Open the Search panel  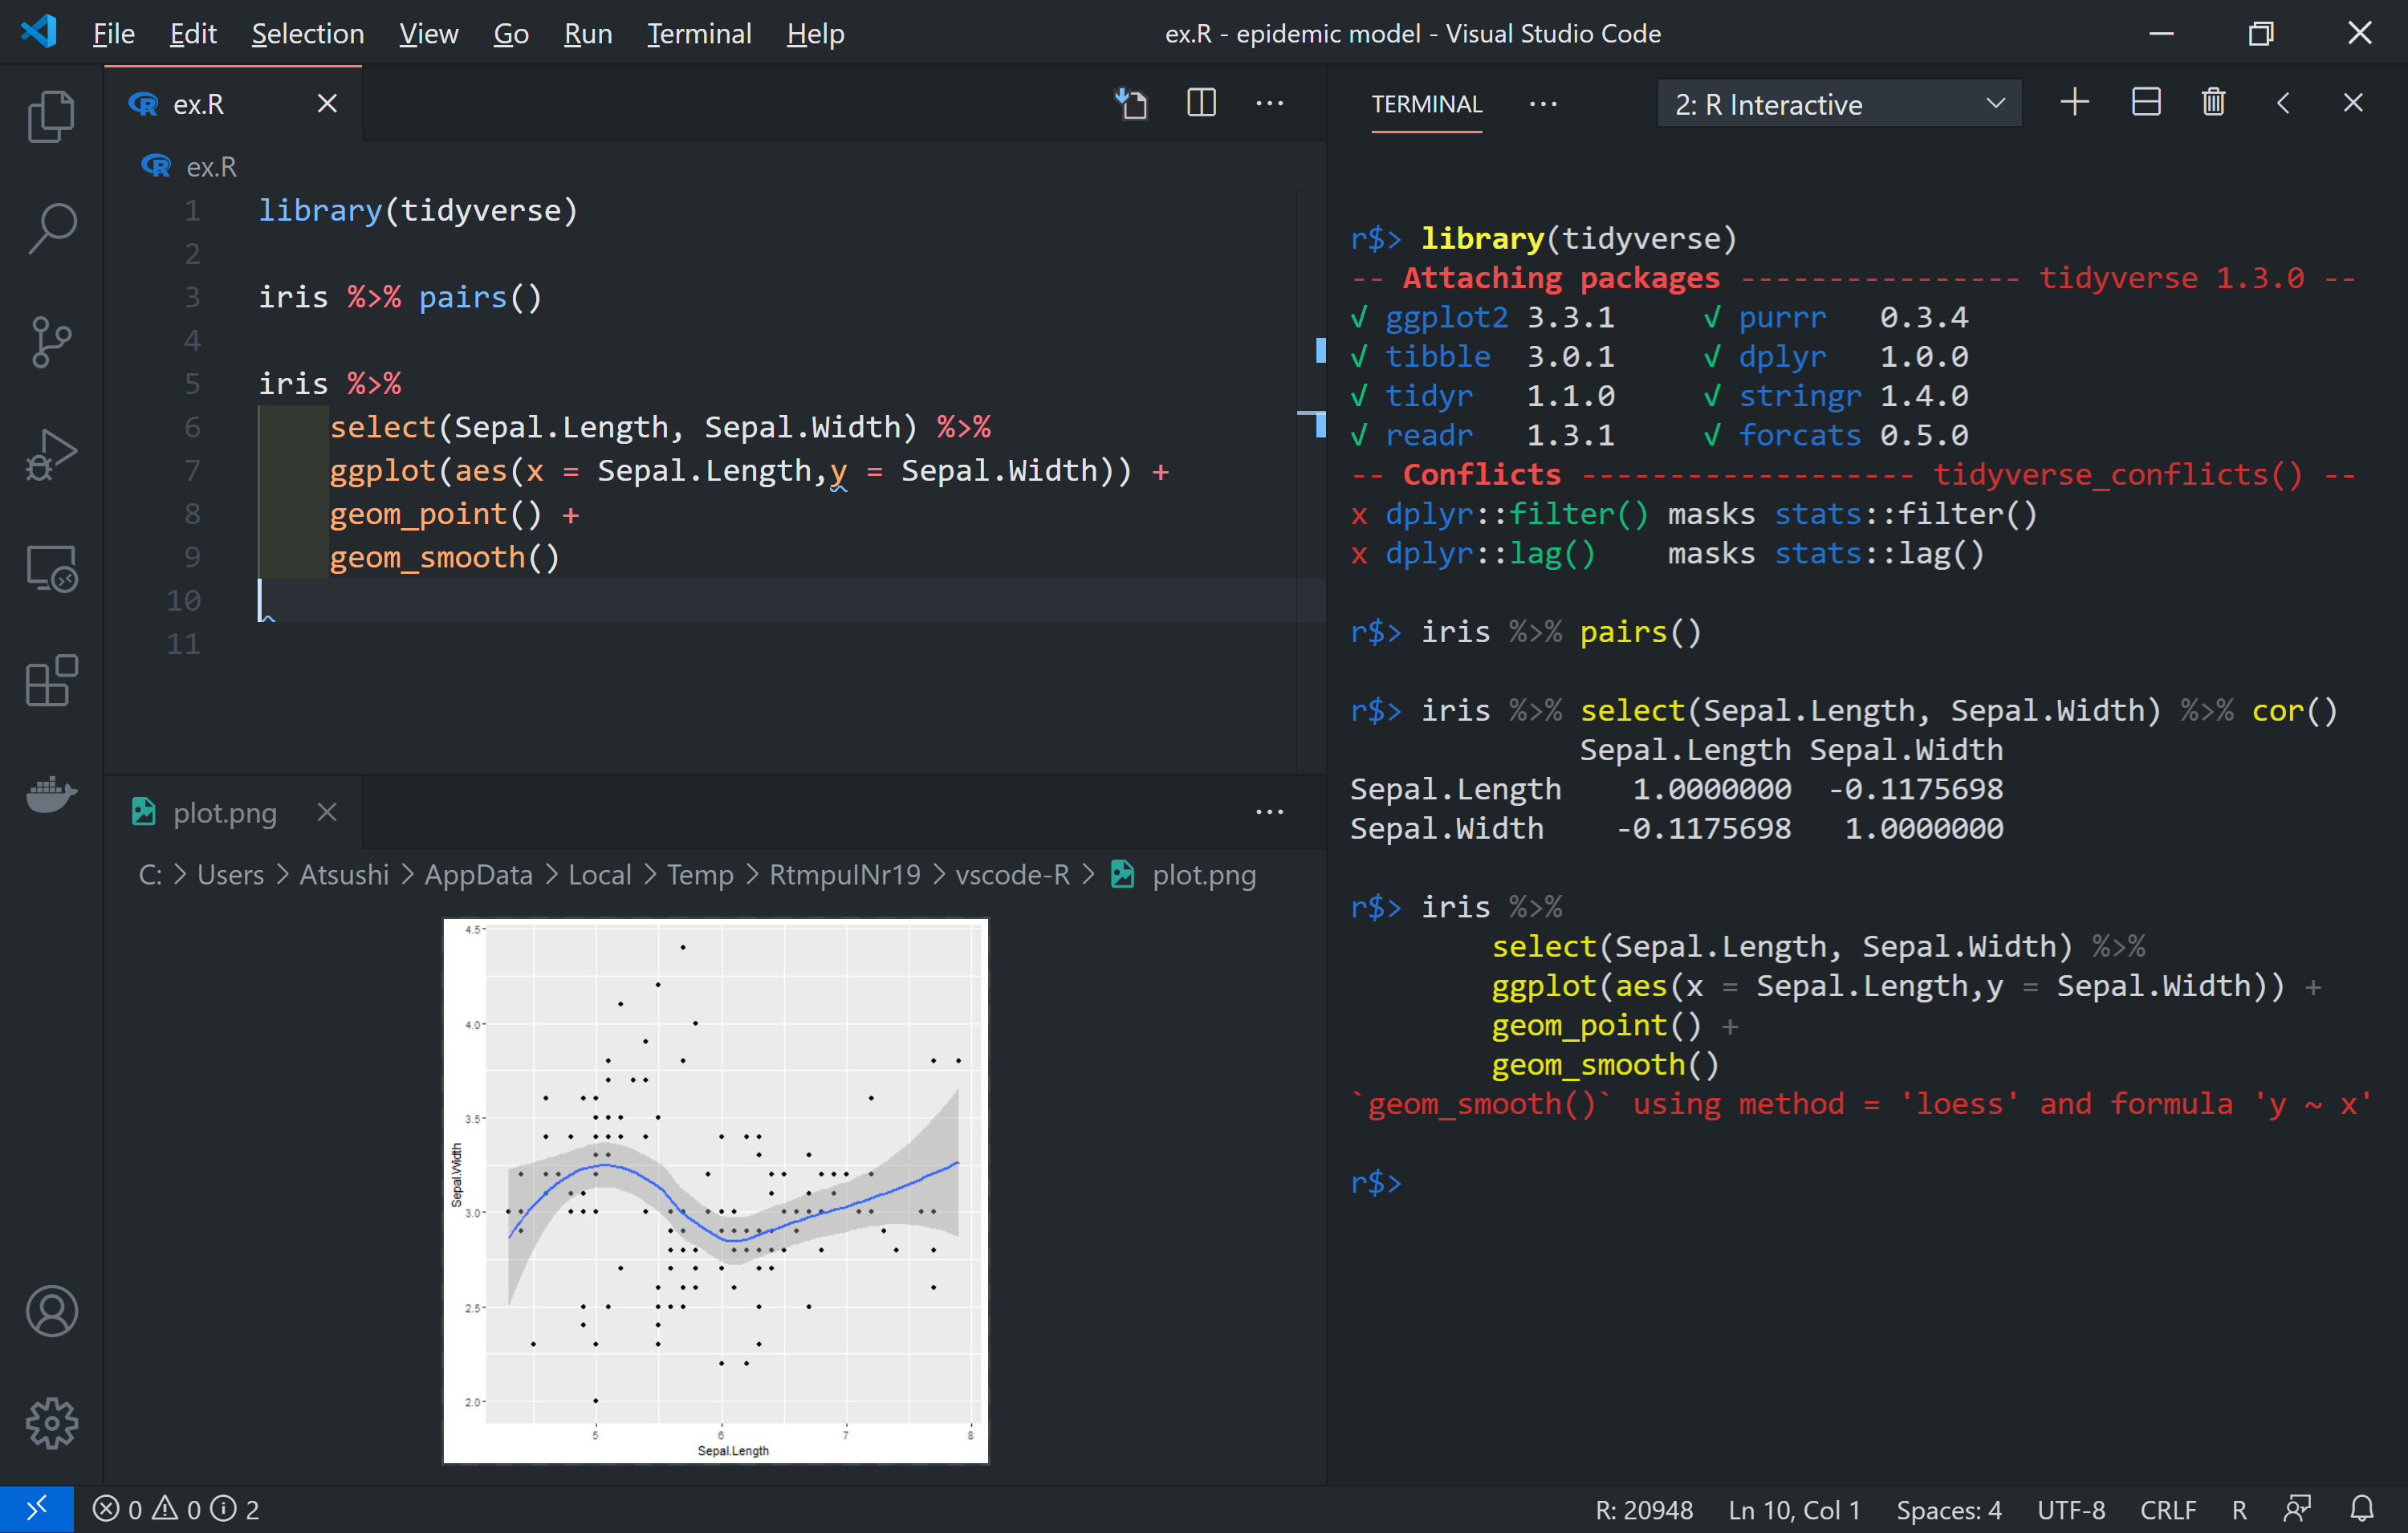point(51,227)
